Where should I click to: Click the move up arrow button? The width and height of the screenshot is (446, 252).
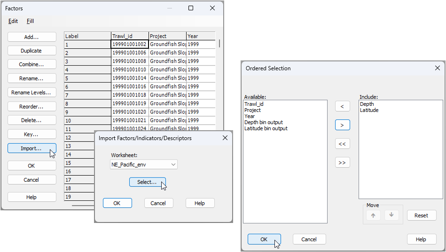[x=373, y=215]
